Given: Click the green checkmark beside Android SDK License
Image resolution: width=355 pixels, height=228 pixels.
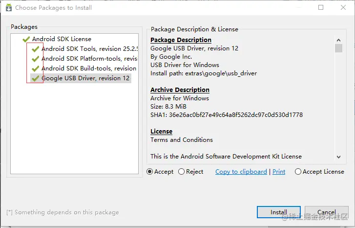Looking at the screenshot, I should (26, 39).
